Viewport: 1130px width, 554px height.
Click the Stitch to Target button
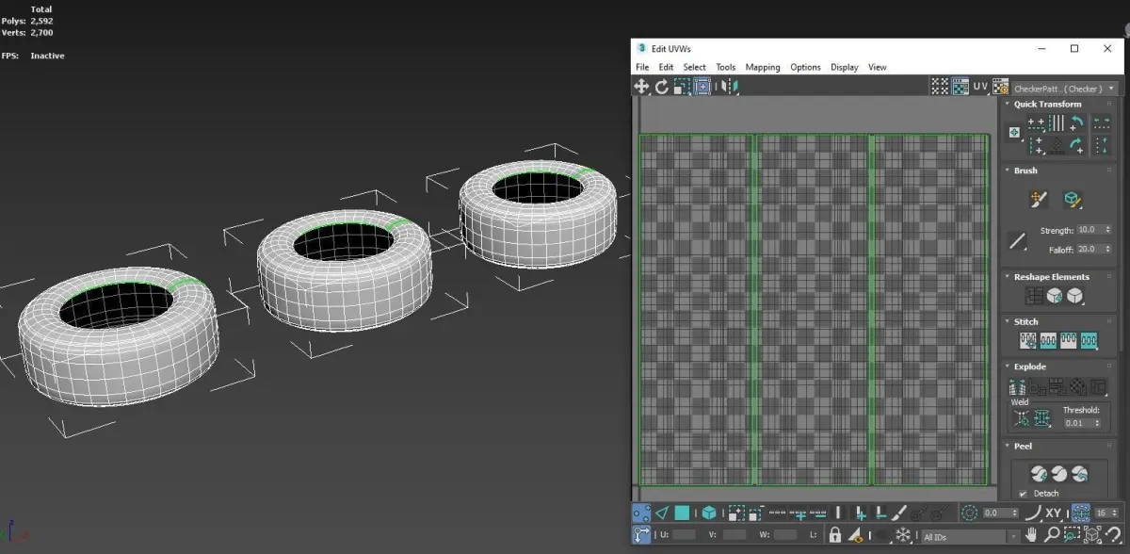[1028, 341]
